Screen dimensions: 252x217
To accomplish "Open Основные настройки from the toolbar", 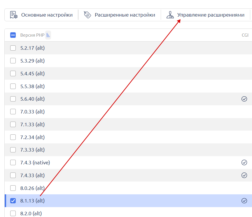I will (x=47, y=15).
